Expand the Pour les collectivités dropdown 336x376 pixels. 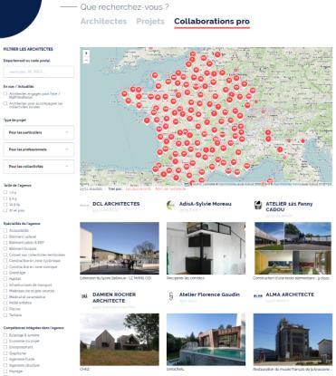39,167
